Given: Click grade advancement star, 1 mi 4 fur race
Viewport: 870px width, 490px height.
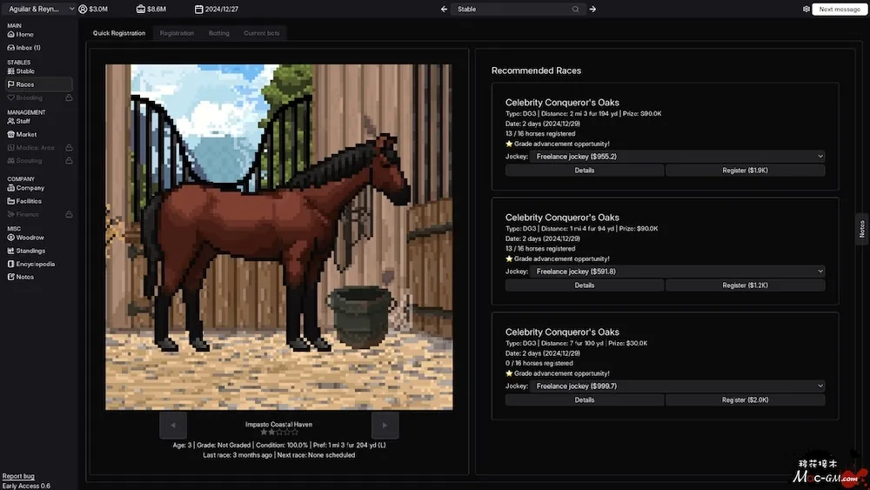Looking at the screenshot, I should coord(509,258).
